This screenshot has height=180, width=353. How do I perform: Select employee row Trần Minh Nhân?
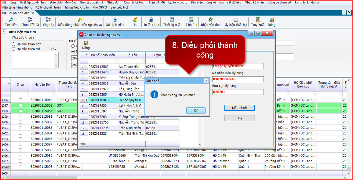point(129,128)
